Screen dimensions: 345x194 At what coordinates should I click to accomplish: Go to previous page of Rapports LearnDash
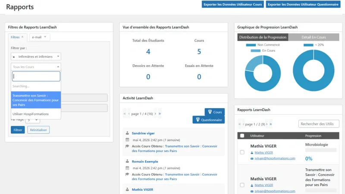(244, 124)
